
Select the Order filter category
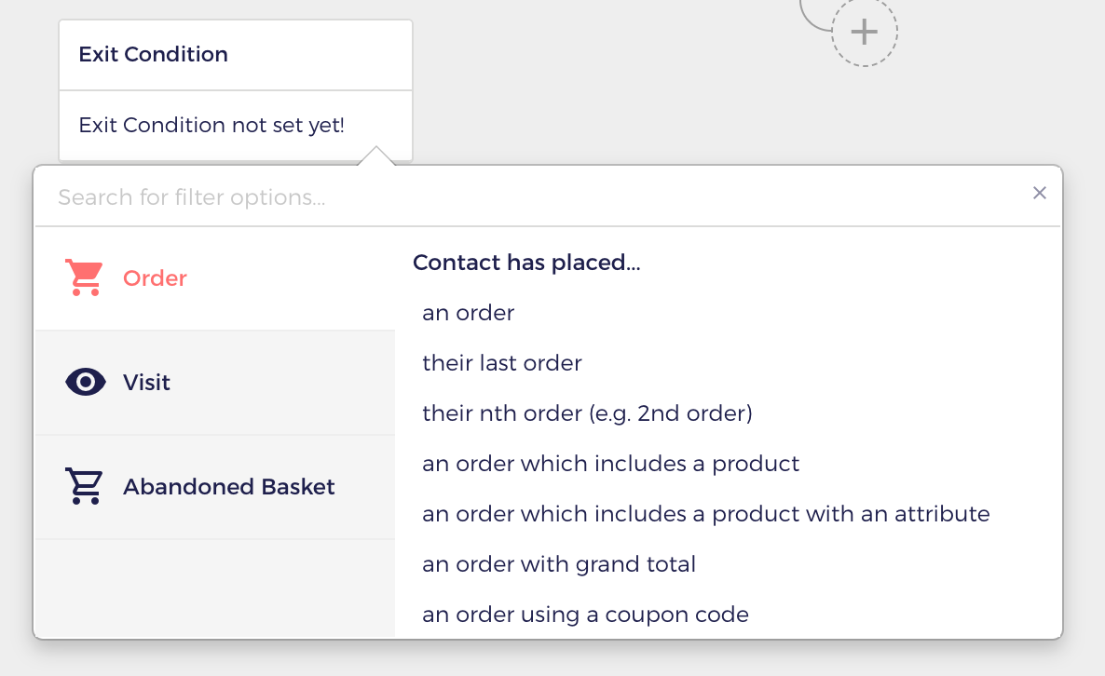pos(215,278)
